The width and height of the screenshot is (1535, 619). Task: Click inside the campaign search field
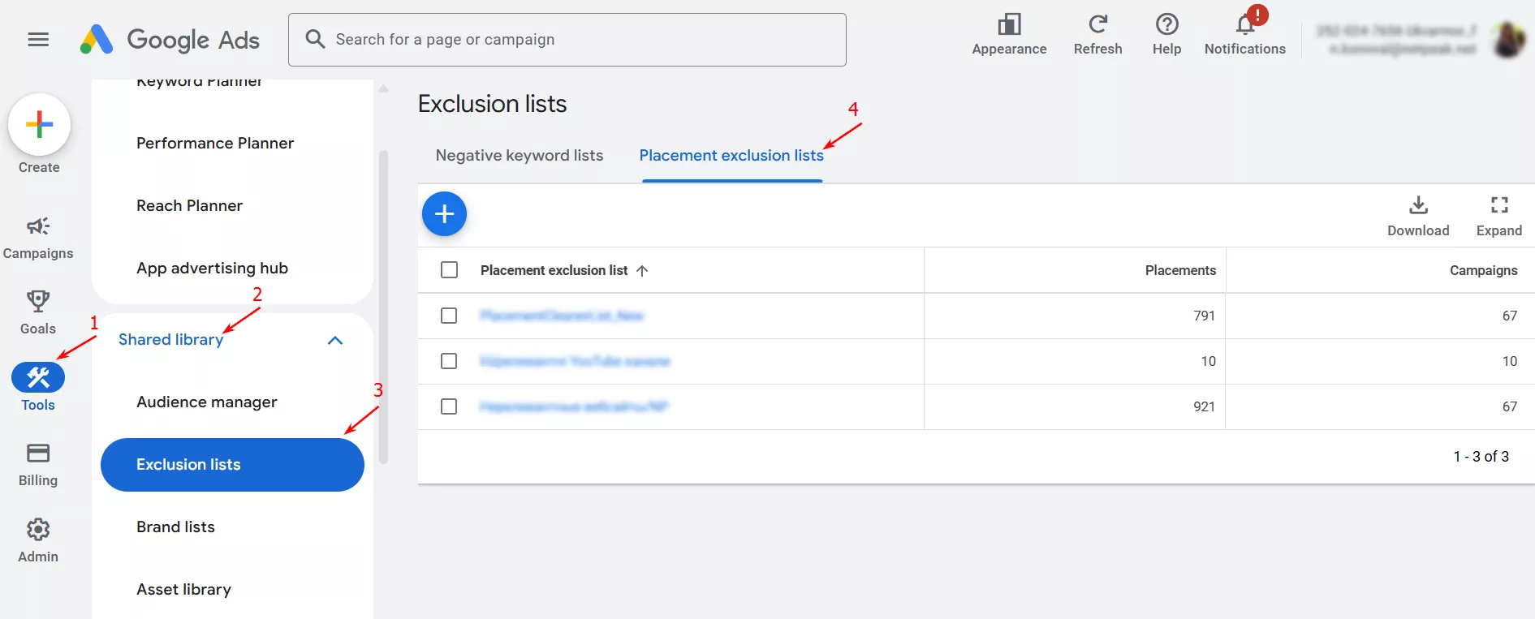click(567, 39)
